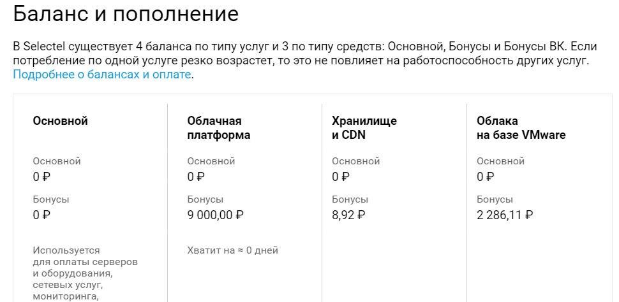Click the 9 000,00 ₽ bonus amount
The width and height of the screenshot is (619, 302).
216,215
